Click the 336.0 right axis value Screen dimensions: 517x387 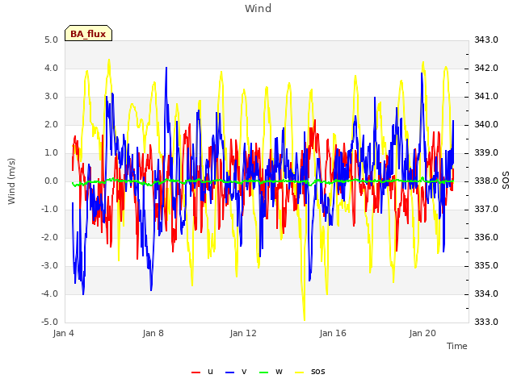click(486, 237)
